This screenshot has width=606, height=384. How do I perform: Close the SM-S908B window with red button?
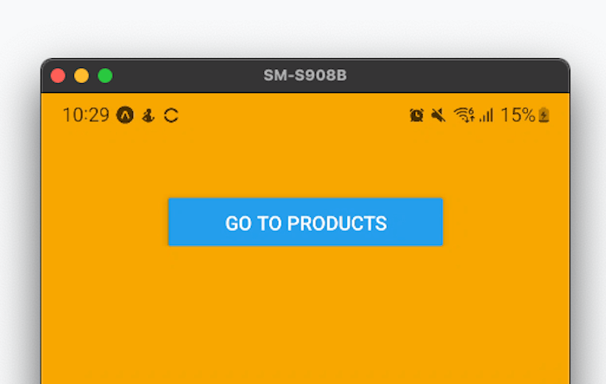[x=58, y=76]
